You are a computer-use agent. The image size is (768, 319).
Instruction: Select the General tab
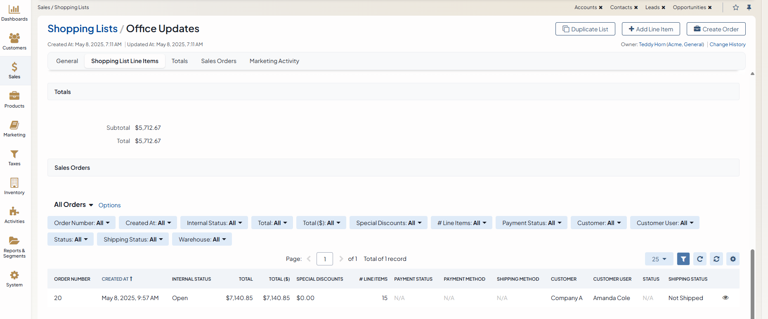click(x=67, y=61)
